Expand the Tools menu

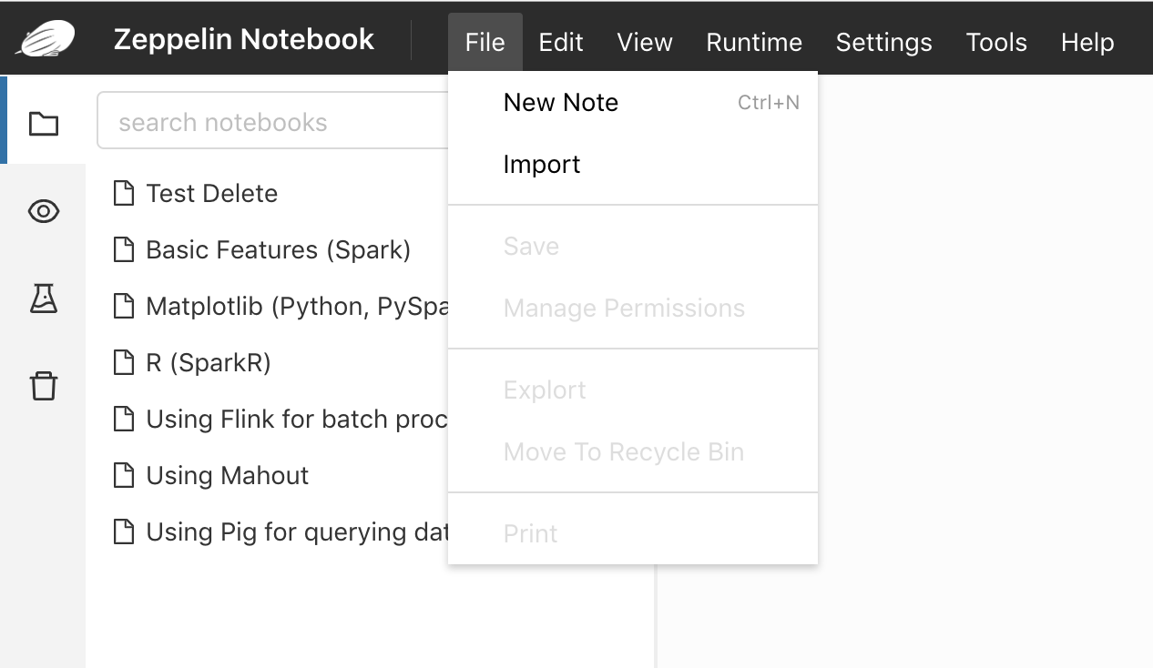point(996,42)
